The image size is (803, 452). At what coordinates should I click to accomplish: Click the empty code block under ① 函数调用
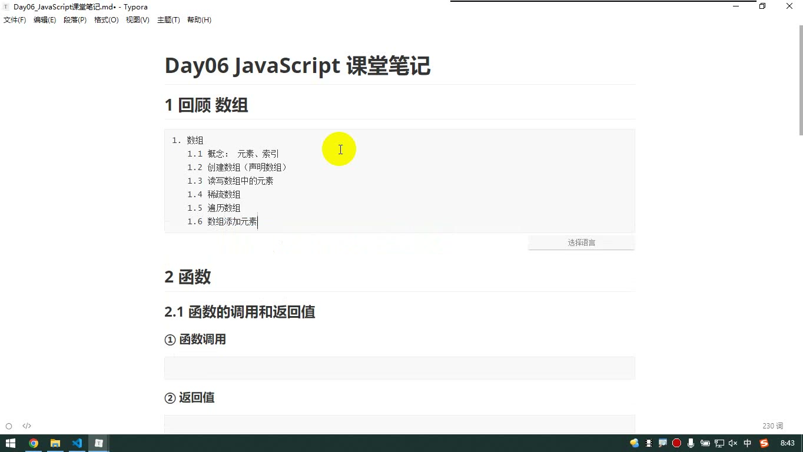click(400, 368)
